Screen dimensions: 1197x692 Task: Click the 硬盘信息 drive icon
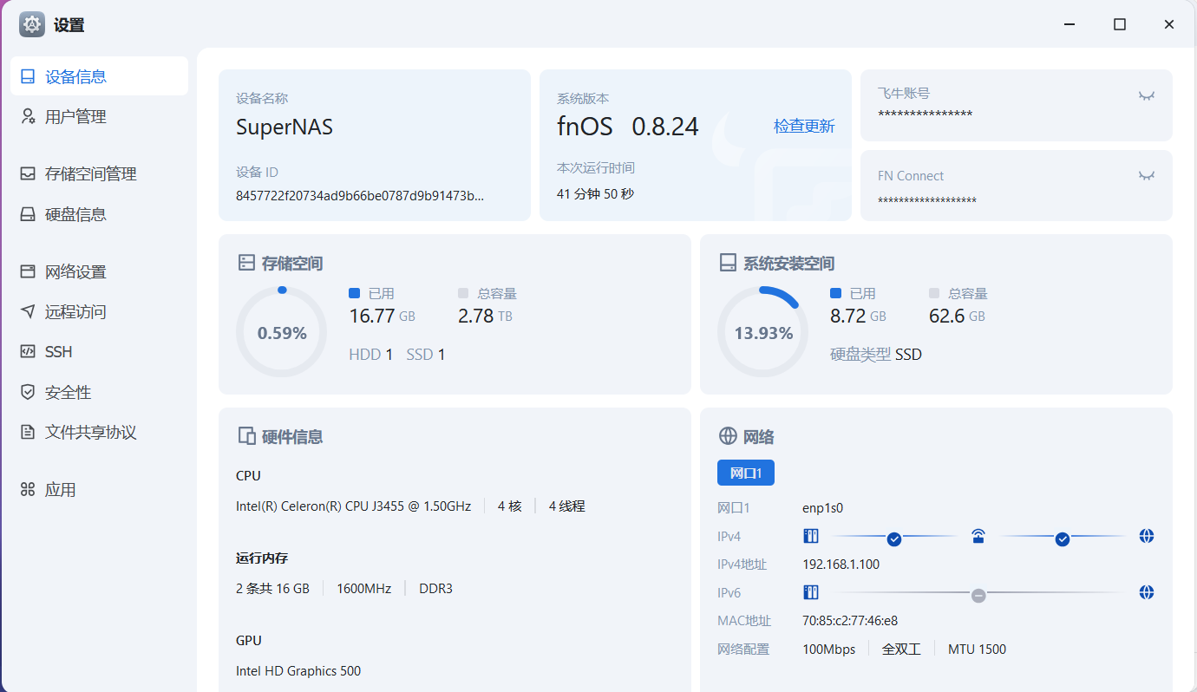tap(28, 214)
